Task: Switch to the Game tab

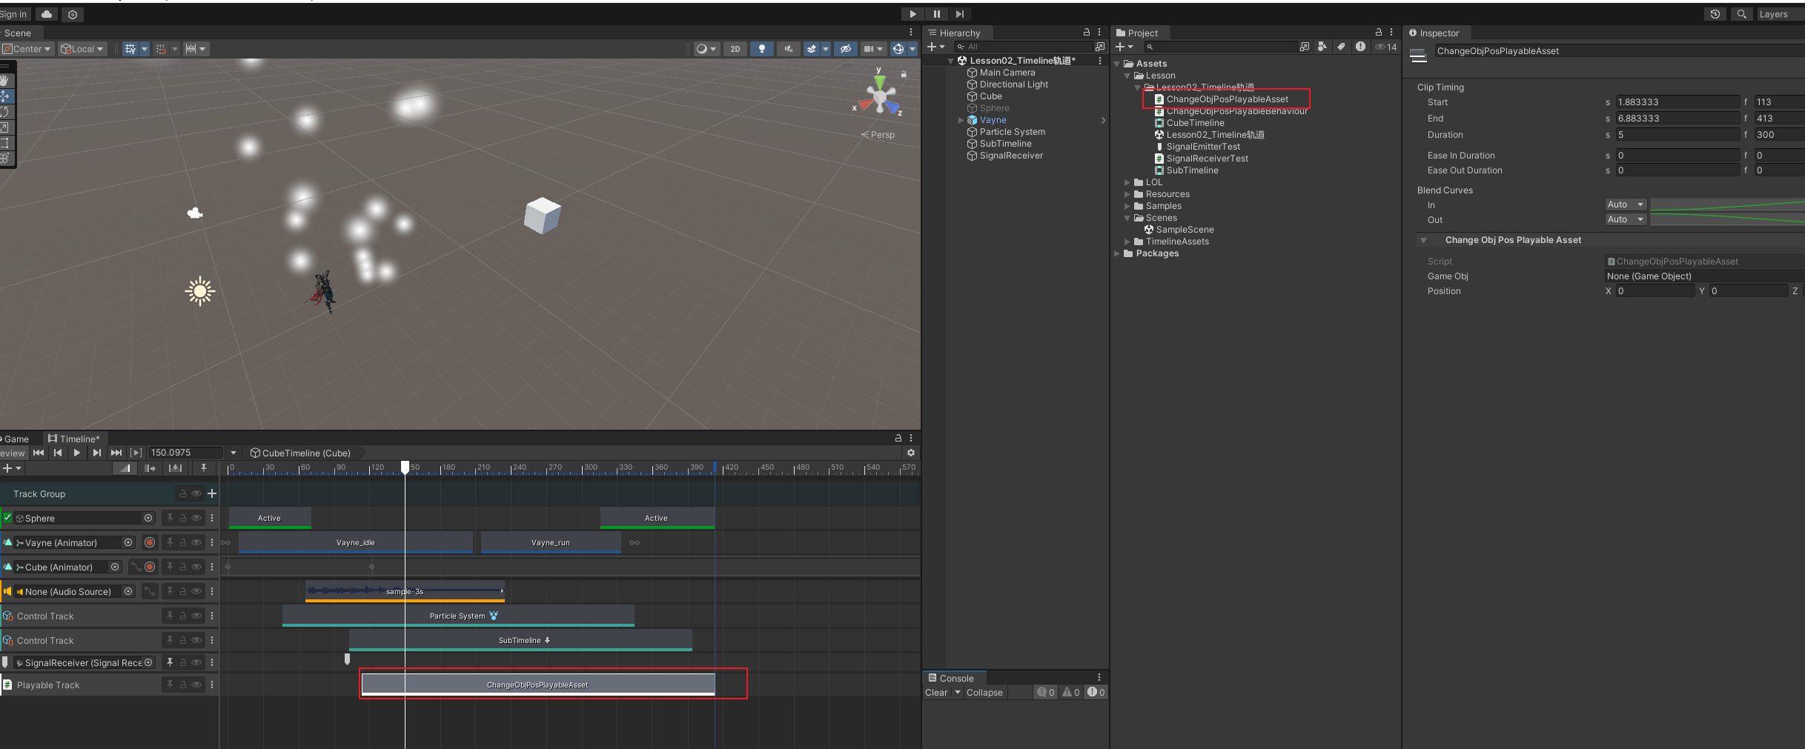Action: tap(16, 439)
